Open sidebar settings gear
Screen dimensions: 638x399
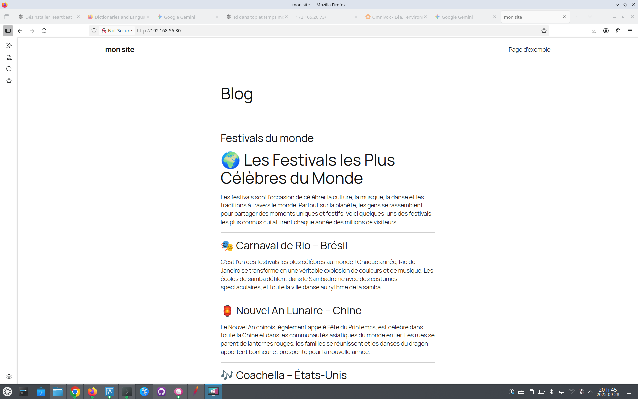[x=9, y=377]
